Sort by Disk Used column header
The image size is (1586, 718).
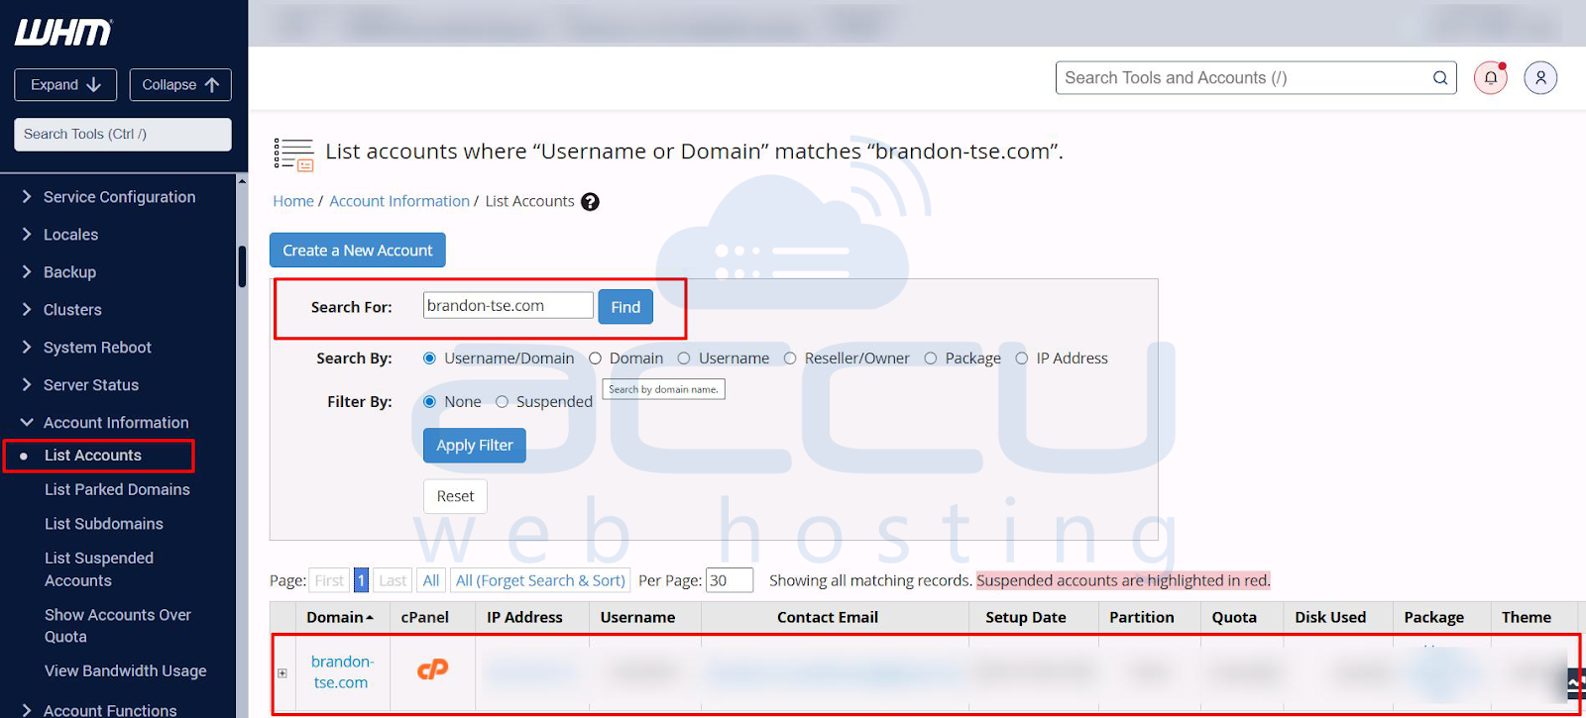pos(1330,617)
